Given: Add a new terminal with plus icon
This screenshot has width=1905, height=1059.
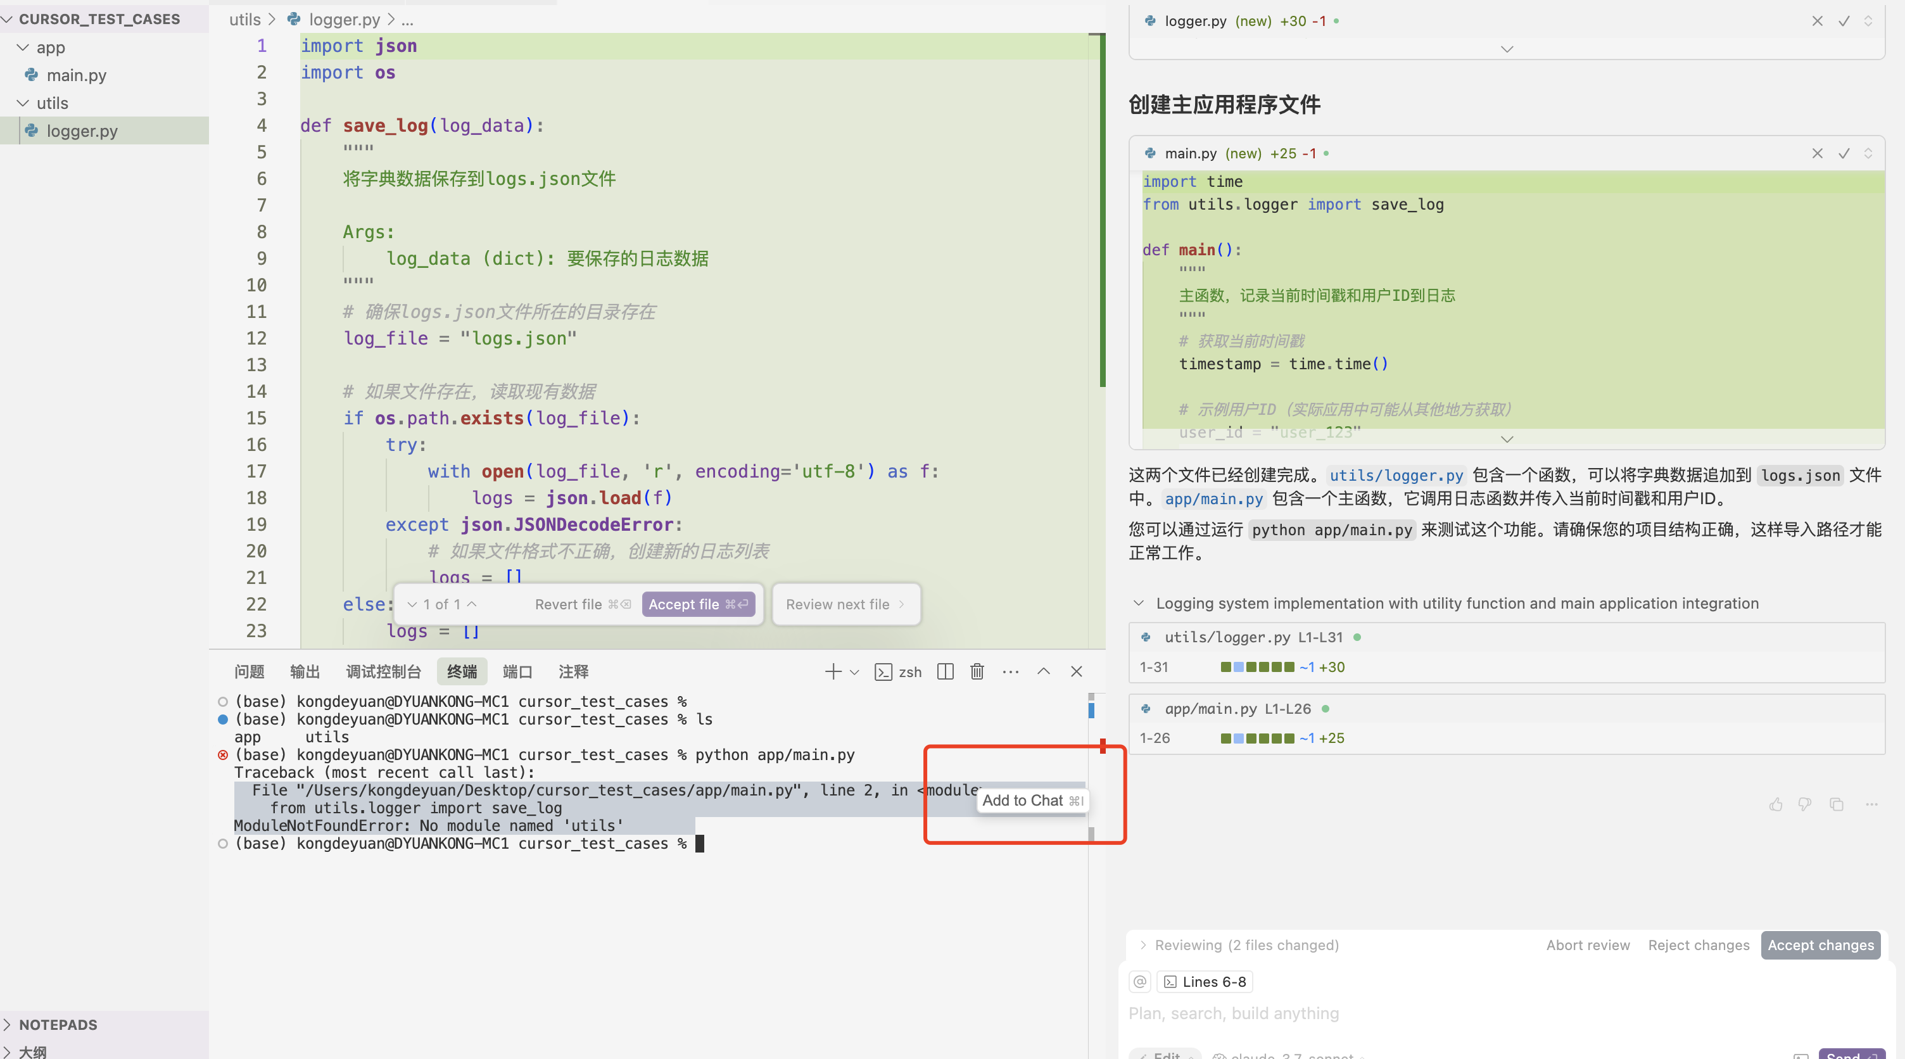Looking at the screenshot, I should pos(833,671).
